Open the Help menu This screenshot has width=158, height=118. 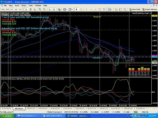pos(45,6)
